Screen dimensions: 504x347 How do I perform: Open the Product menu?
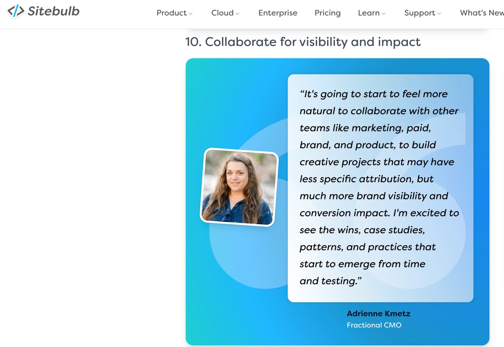(171, 13)
